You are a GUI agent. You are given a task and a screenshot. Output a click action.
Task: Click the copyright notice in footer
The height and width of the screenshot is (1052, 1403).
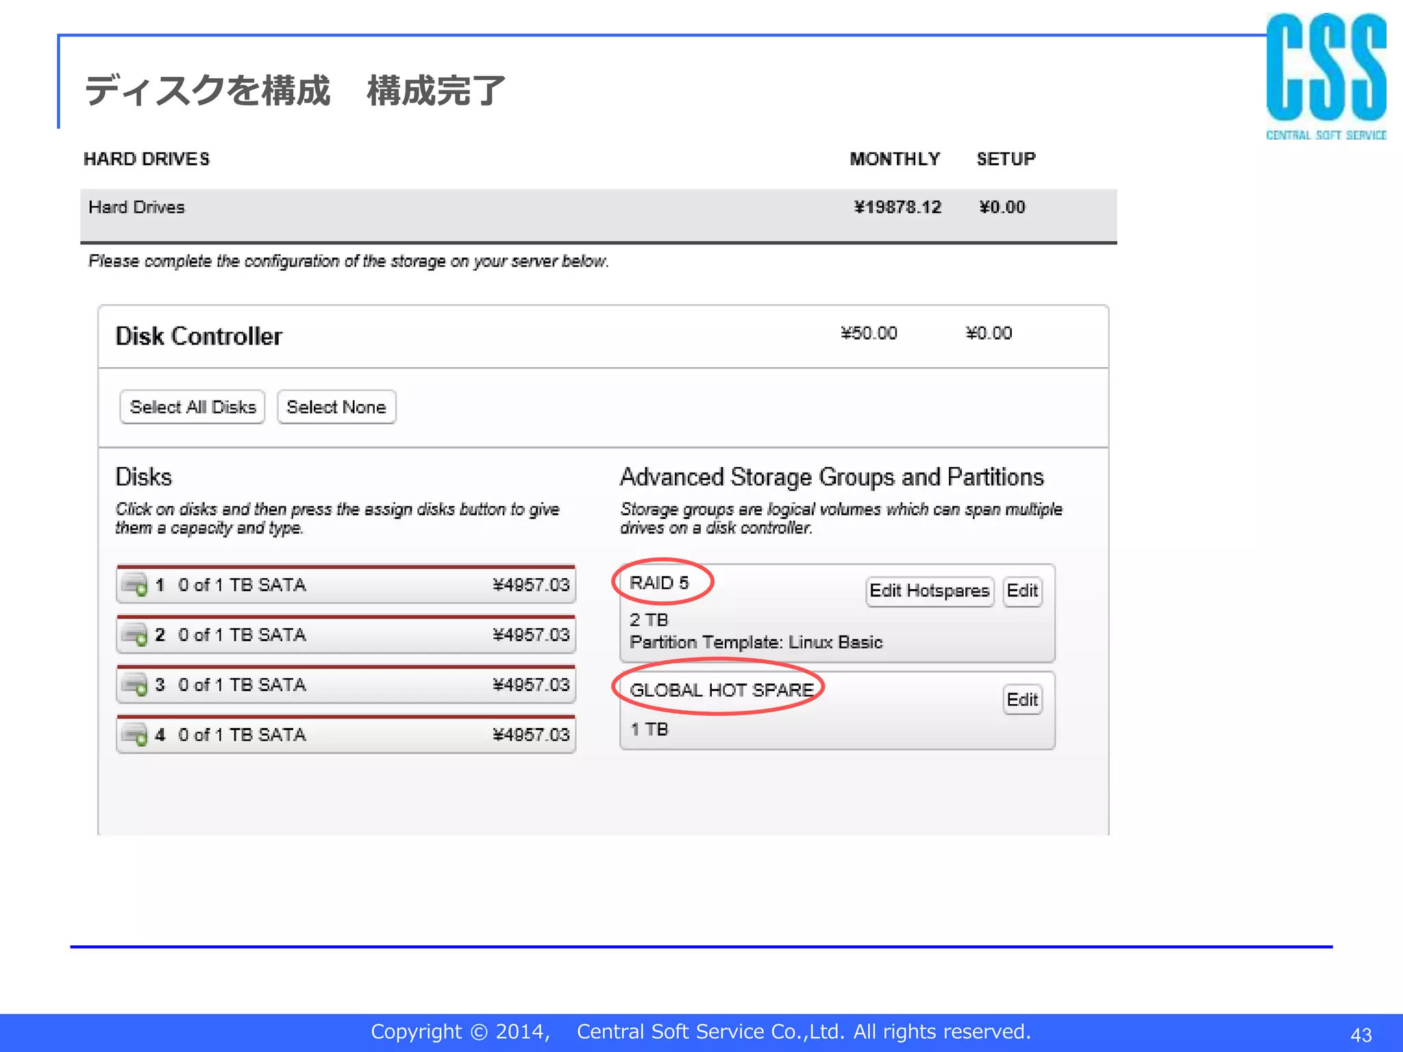(x=701, y=1031)
